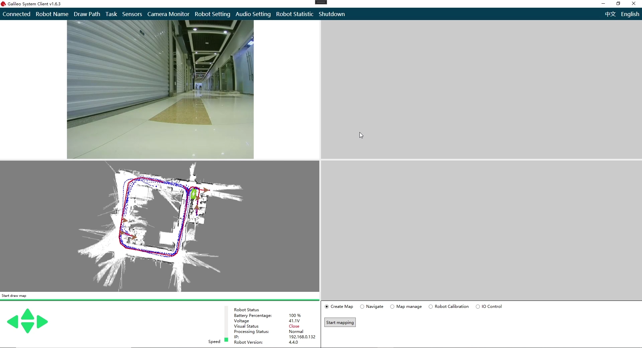Image resolution: width=642 pixels, height=348 pixels.
Task: Click the Galileo app logo icon
Action: click(3, 4)
